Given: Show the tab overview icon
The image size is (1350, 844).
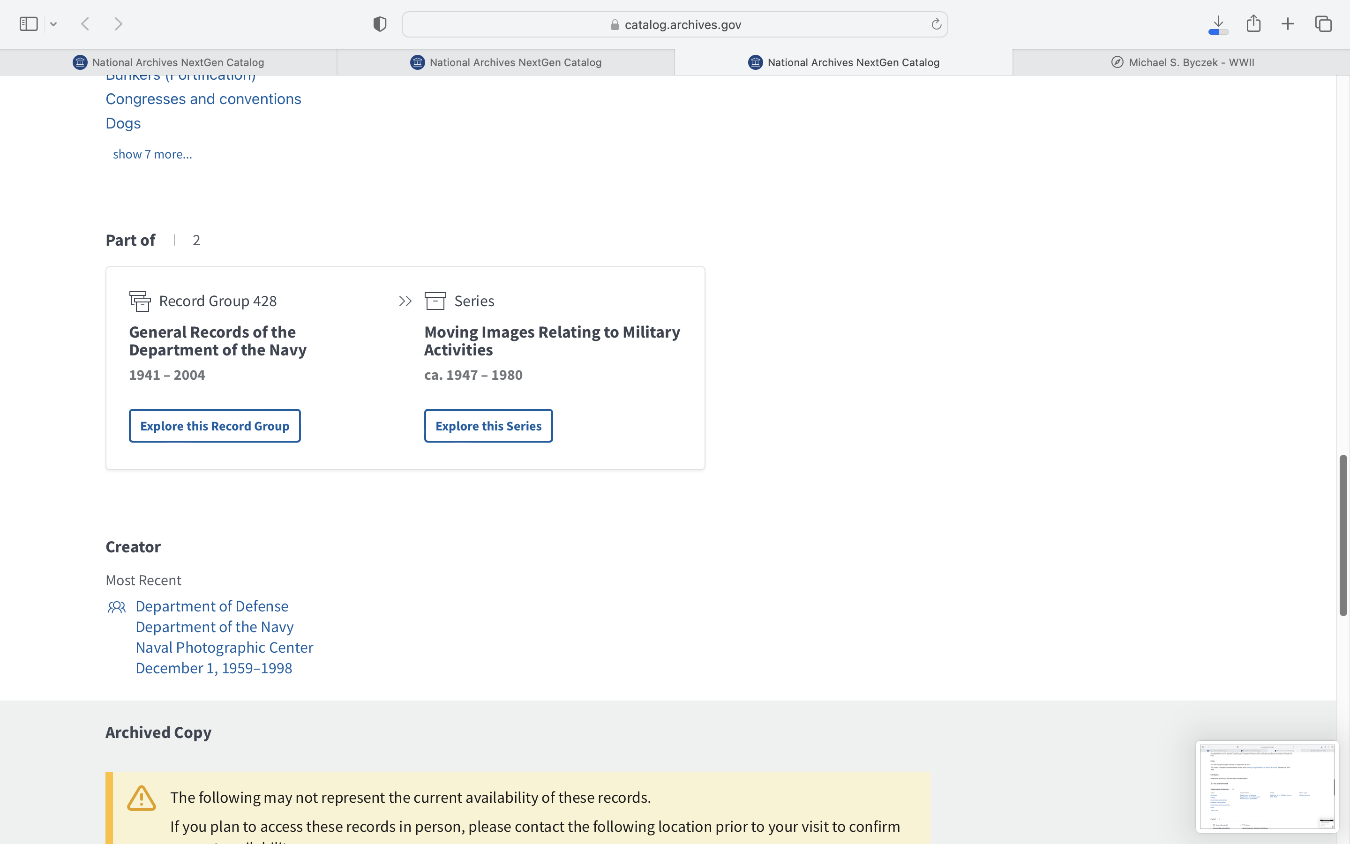Looking at the screenshot, I should click(x=1323, y=24).
